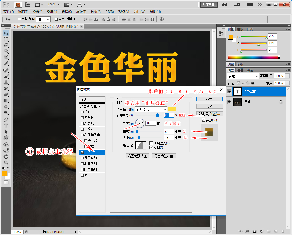Enable the 投影 layer style checkbox
The height and width of the screenshot is (235, 292).
click(x=82, y=112)
